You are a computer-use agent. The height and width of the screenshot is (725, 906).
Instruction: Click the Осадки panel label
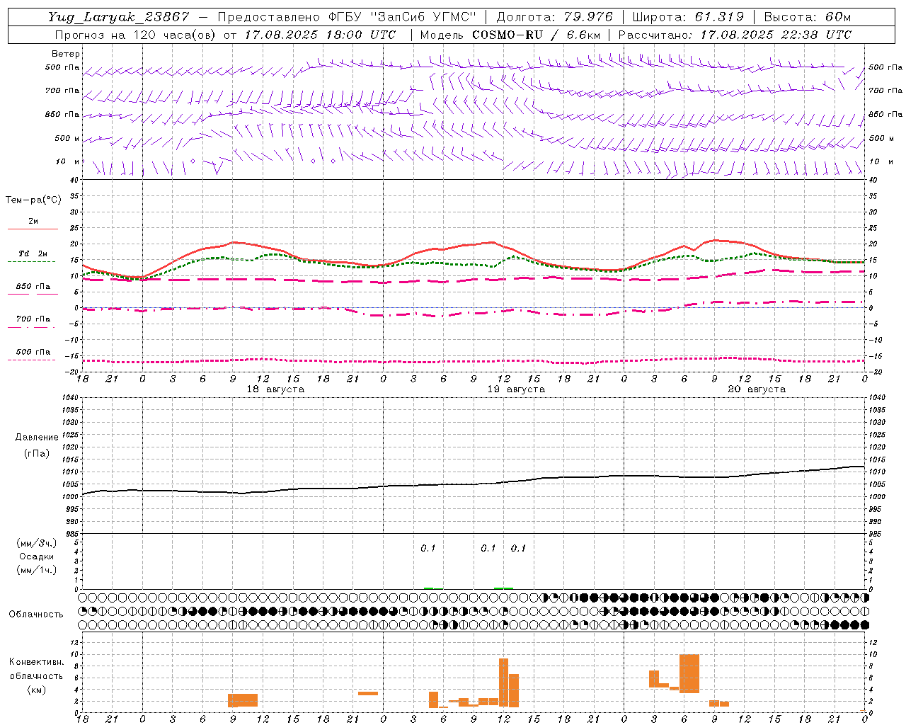tap(37, 556)
